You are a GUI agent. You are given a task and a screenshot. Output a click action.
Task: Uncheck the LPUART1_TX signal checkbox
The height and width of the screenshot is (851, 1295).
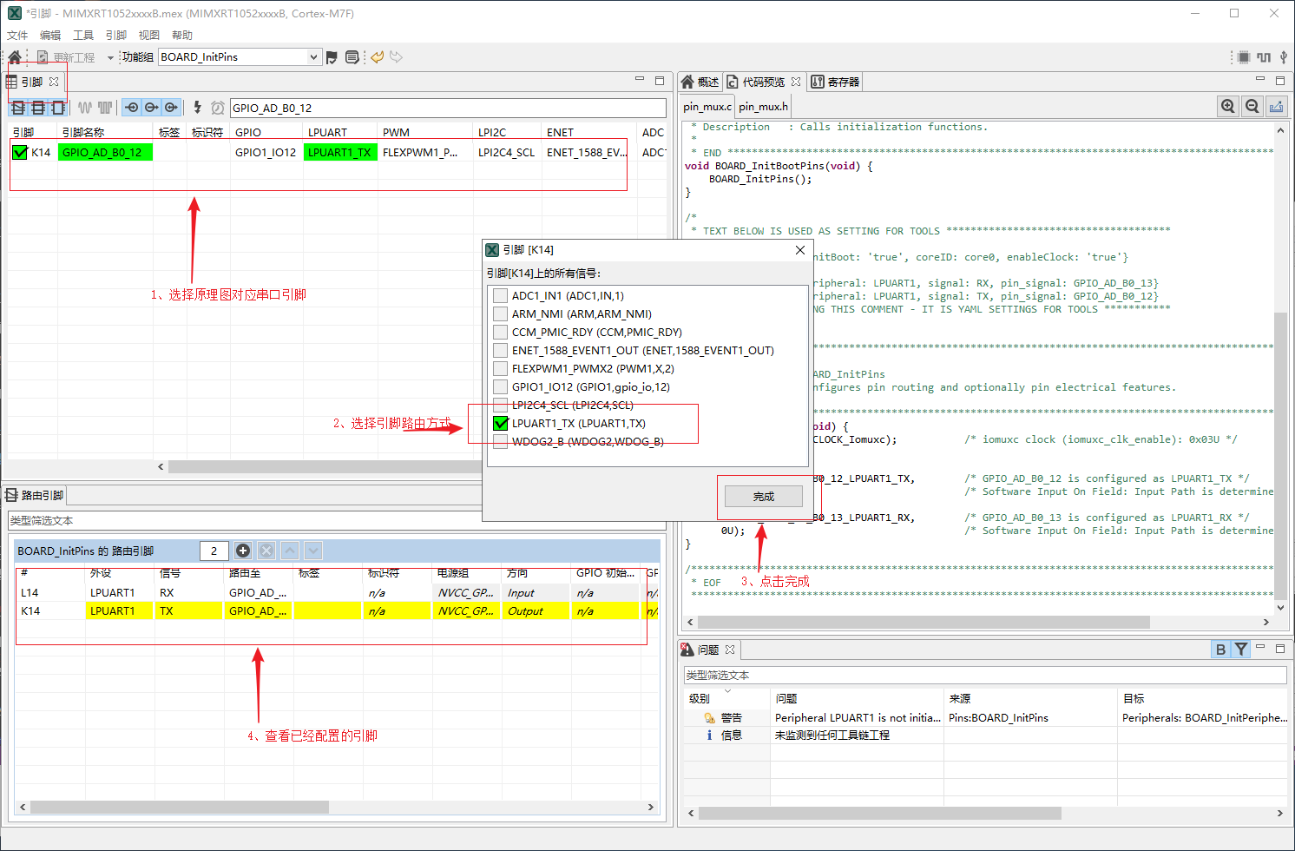pos(500,424)
